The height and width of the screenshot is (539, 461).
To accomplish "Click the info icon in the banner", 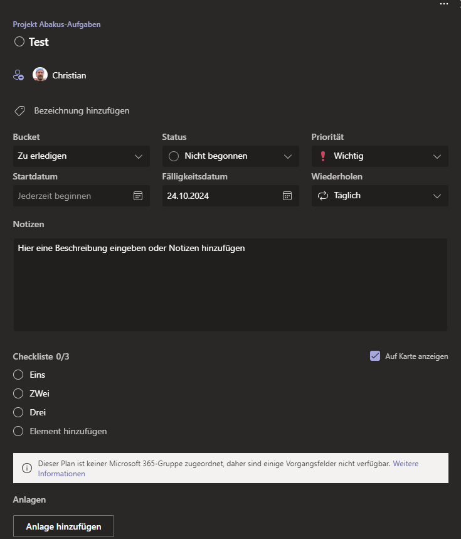I will pyautogui.click(x=27, y=468).
